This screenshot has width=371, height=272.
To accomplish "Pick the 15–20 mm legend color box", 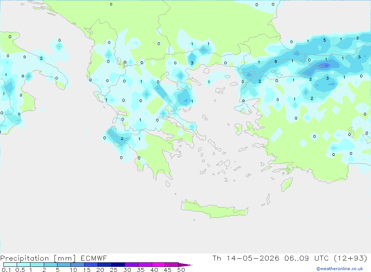I will [x=91, y=265].
